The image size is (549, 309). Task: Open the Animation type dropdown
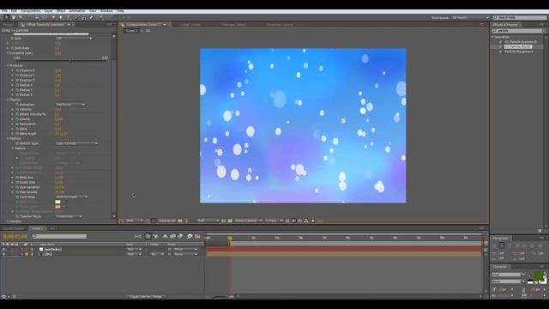pos(70,105)
